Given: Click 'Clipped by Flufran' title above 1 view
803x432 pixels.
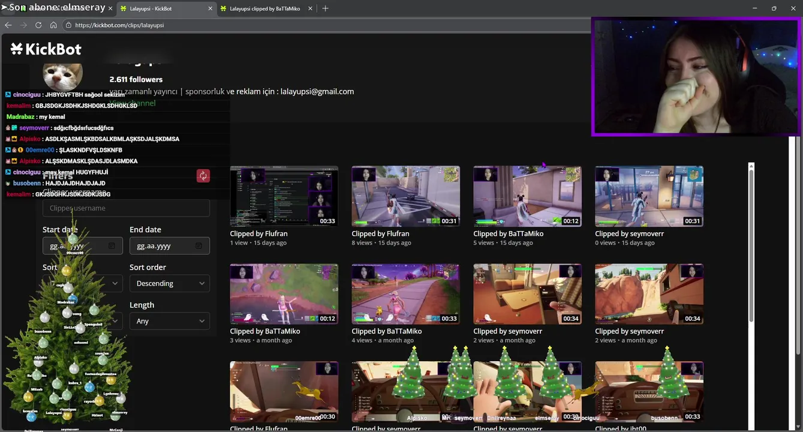Looking at the screenshot, I should tap(259, 234).
